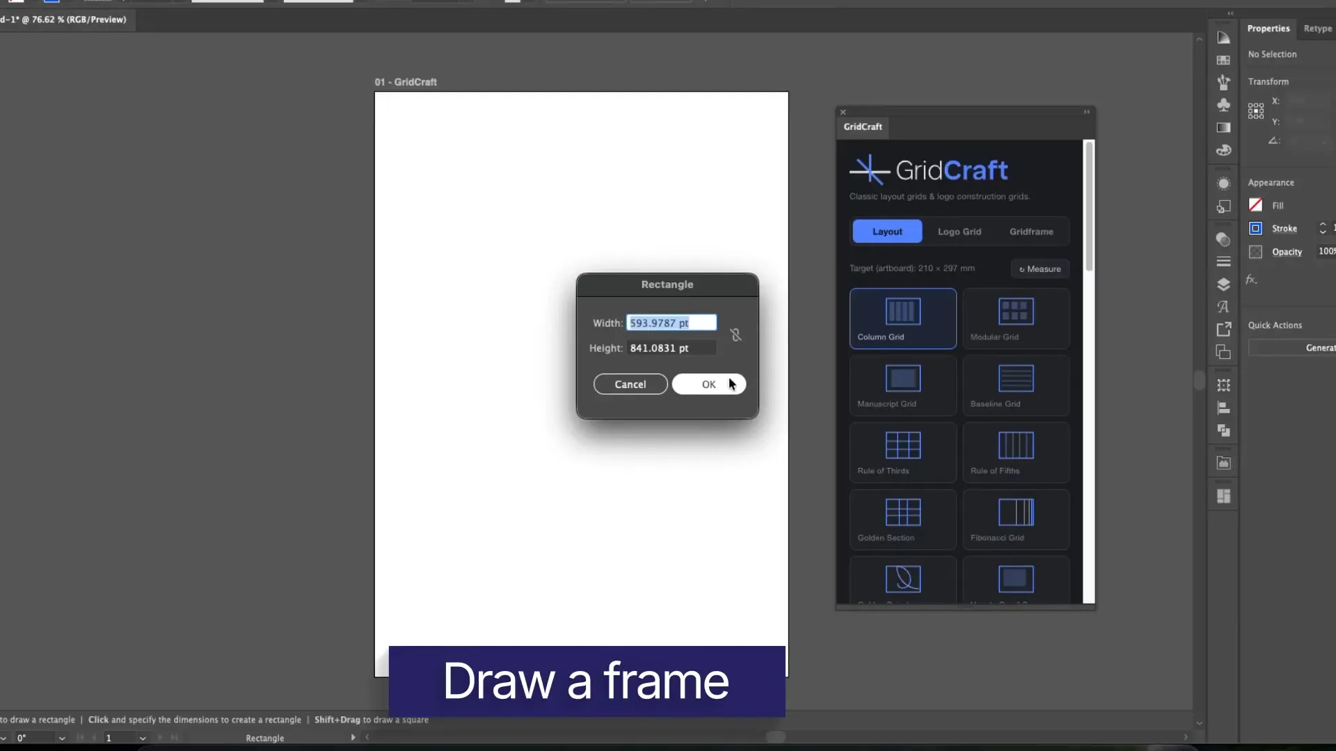The width and height of the screenshot is (1336, 751).
Task: Open the Asset Export panel icon
Action: coord(1223,330)
